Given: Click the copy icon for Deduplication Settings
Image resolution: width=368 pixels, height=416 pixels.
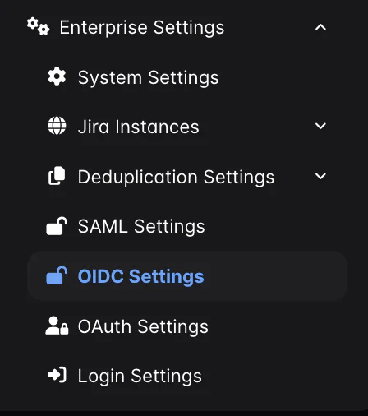Looking at the screenshot, I should [57, 175].
